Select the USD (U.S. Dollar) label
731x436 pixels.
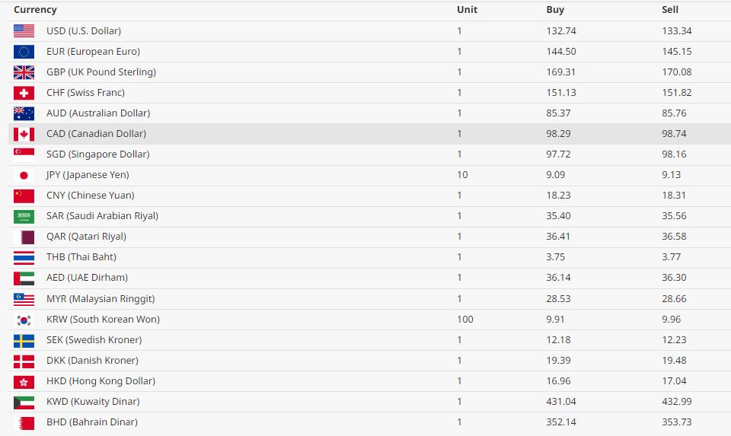tap(84, 31)
